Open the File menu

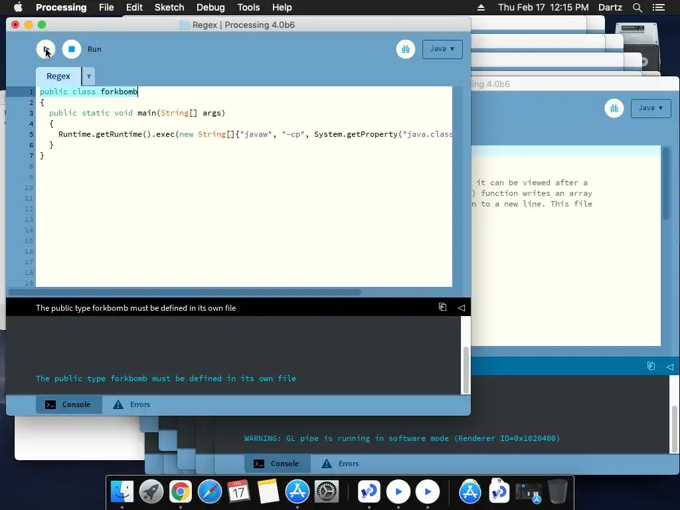[106, 7]
